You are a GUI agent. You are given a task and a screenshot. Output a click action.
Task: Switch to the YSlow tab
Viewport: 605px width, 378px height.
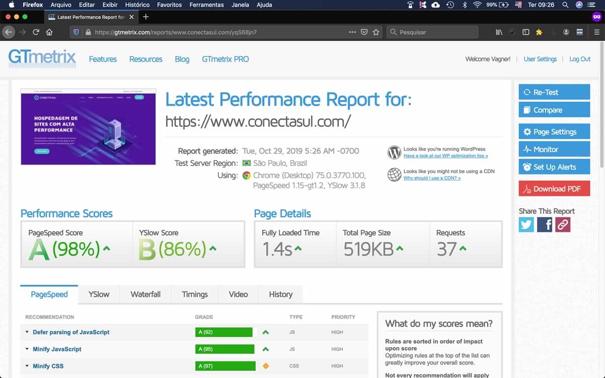tap(99, 294)
